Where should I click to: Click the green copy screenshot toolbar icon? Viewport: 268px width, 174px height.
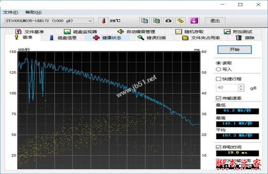pyautogui.click(x=157, y=21)
